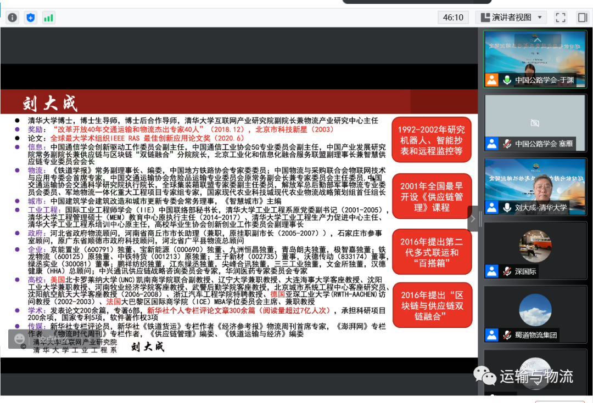Click the 传媒 label on slide

[x=37, y=326]
